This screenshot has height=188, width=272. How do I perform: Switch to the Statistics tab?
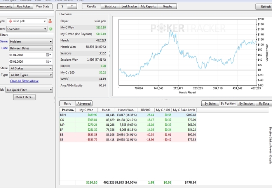110,7
